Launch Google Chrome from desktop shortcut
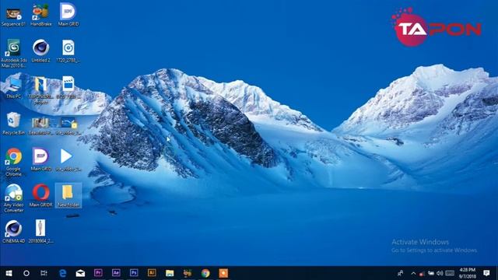The height and width of the screenshot is (280, 498). 13,162
